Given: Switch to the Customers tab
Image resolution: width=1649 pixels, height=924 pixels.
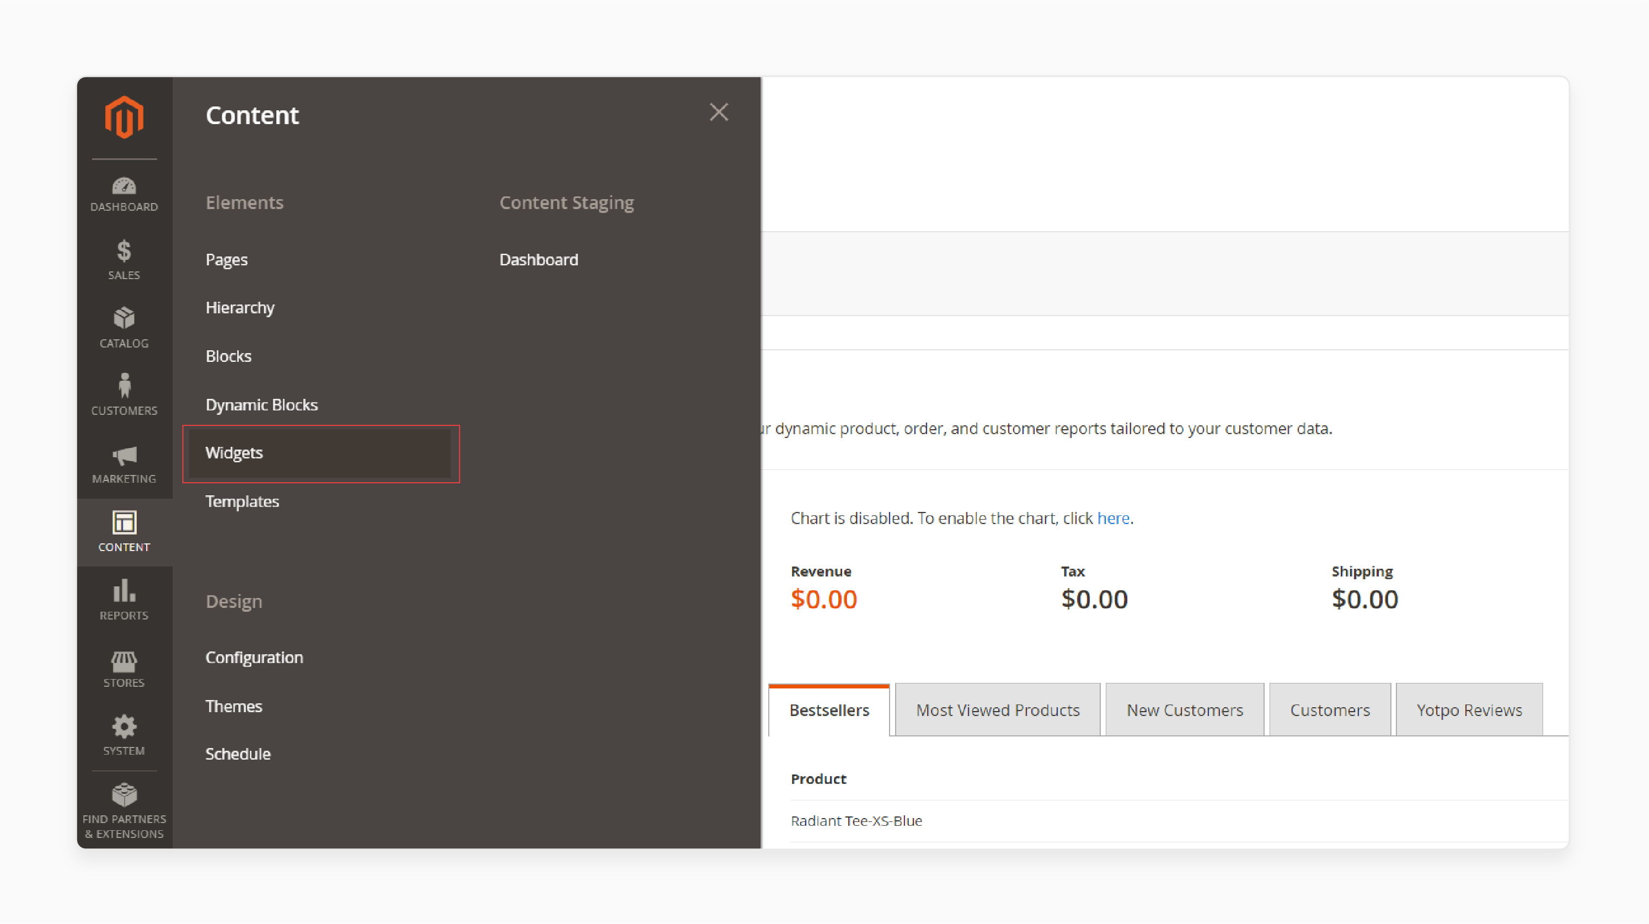Looking at the screenshot, I should coord(1330,710).
